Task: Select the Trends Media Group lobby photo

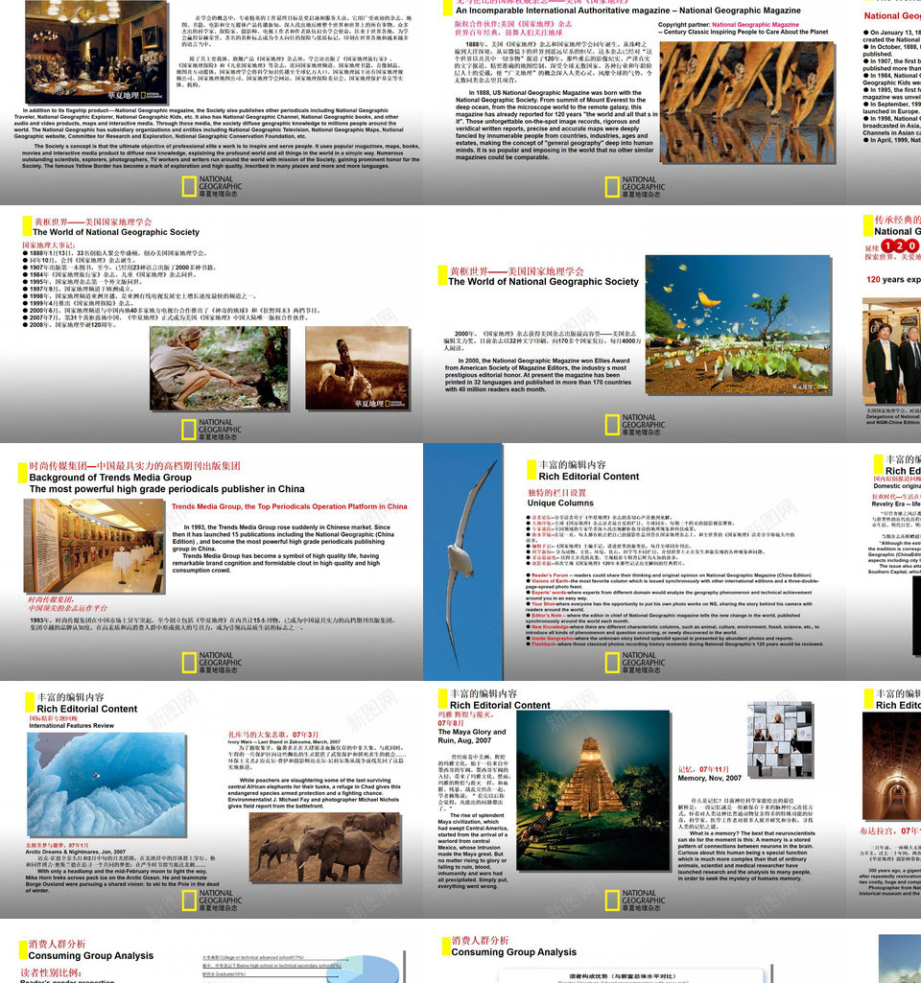Action: 94,546
